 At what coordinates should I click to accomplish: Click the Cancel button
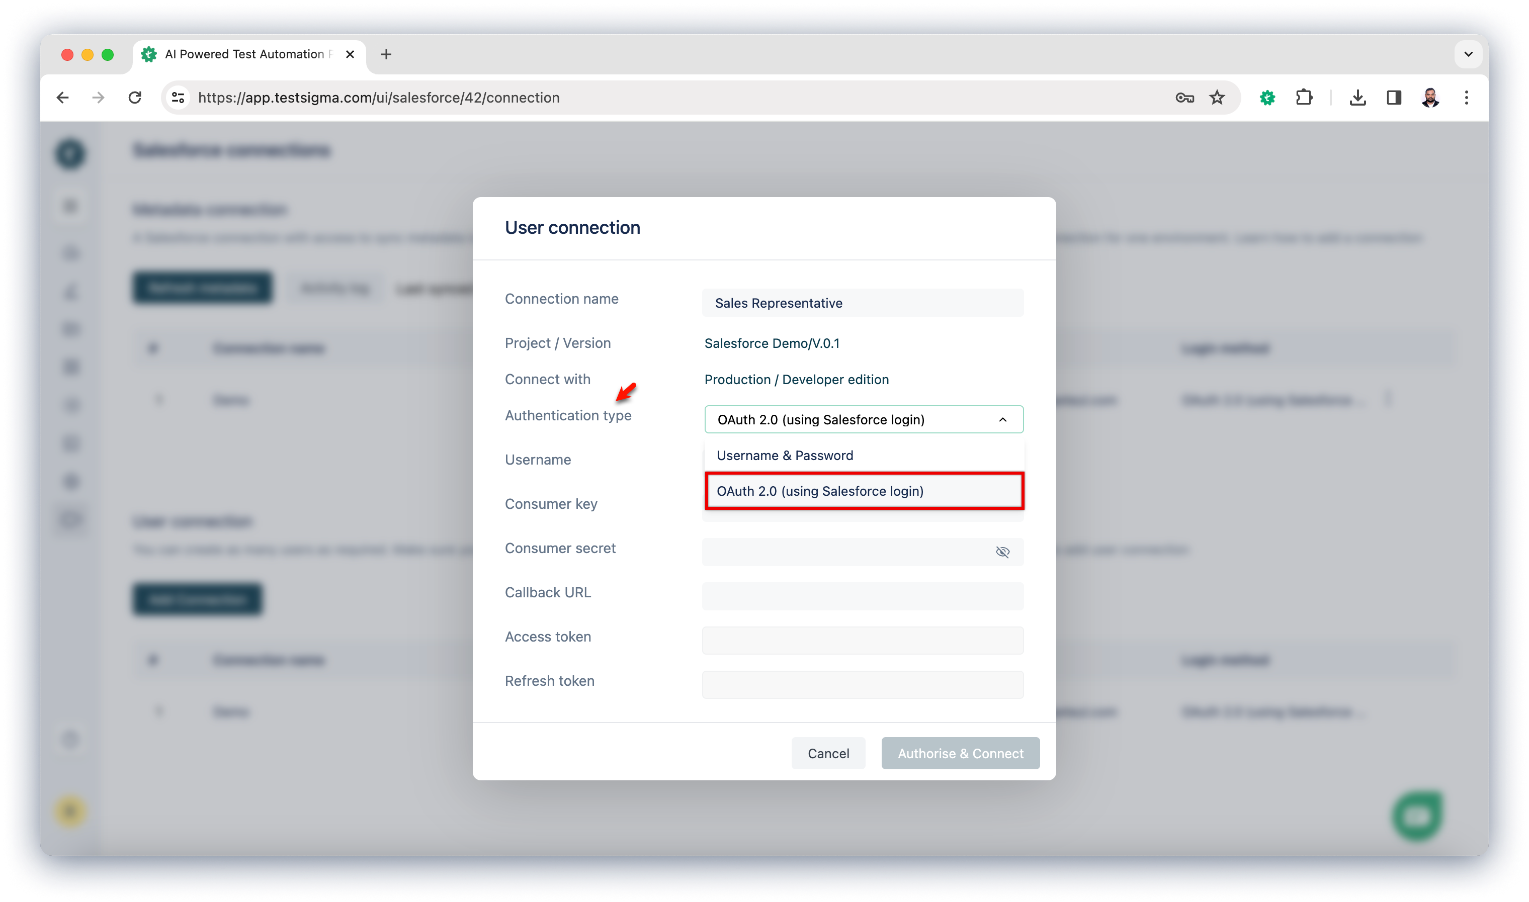[828, 753]
